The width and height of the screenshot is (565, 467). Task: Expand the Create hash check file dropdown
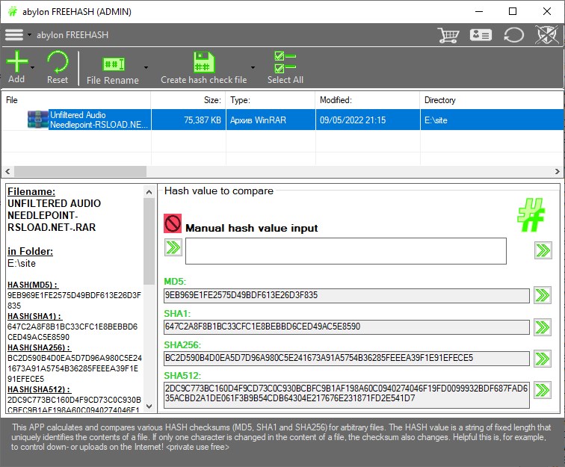(x=253, y=67)
